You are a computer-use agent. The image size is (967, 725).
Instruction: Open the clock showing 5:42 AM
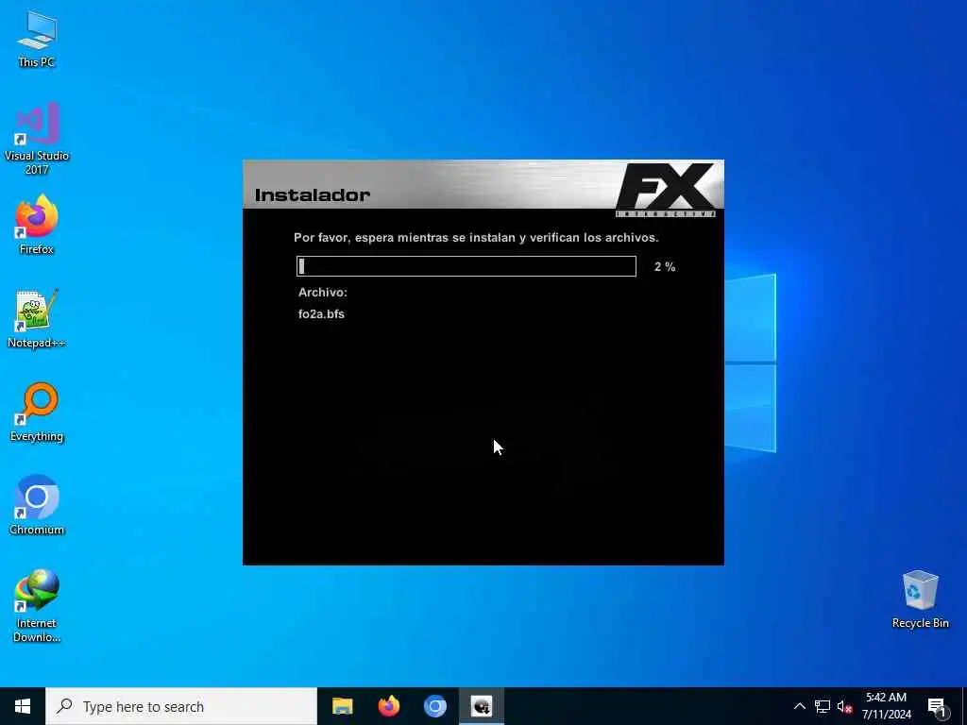[x=886, y=706]
